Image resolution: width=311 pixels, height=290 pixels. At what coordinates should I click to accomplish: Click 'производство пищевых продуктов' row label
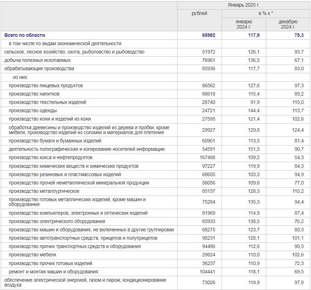46,85
